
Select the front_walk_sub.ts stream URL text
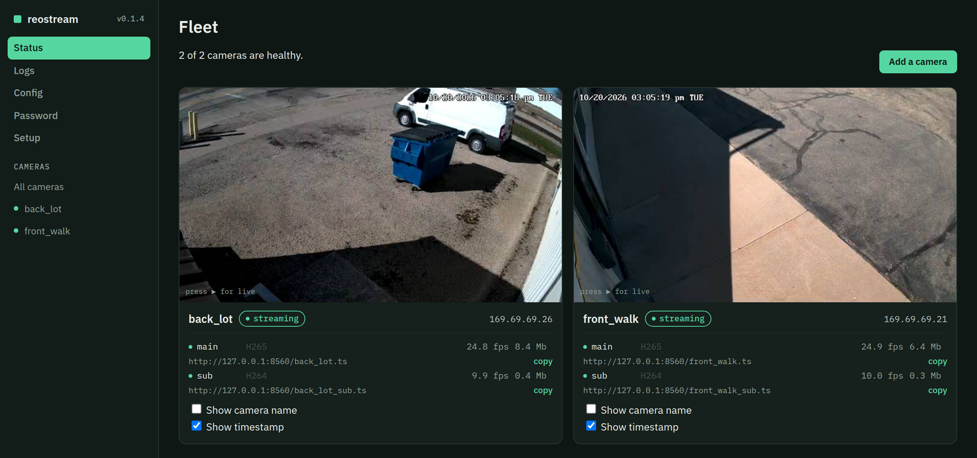tap(677, 390)
